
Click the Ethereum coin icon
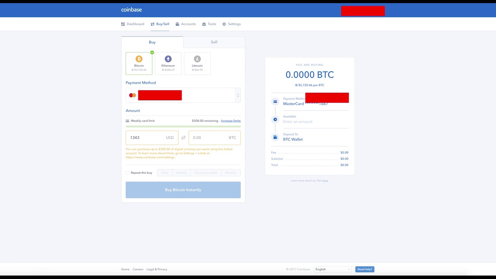point(168,59)
